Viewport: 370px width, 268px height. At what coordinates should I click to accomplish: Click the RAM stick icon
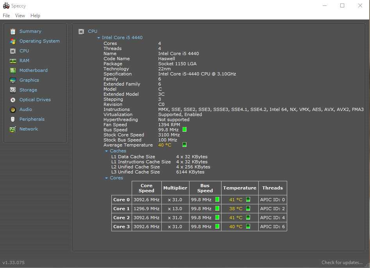(13, 61)
